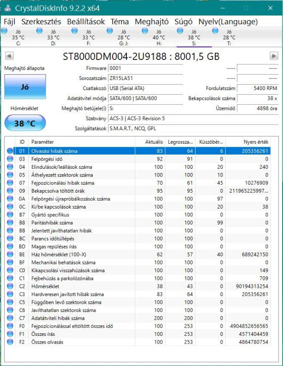Viewport: 283px width, 366px height.
Task: Switch to drive T: status tab
Action: point(229,38)
